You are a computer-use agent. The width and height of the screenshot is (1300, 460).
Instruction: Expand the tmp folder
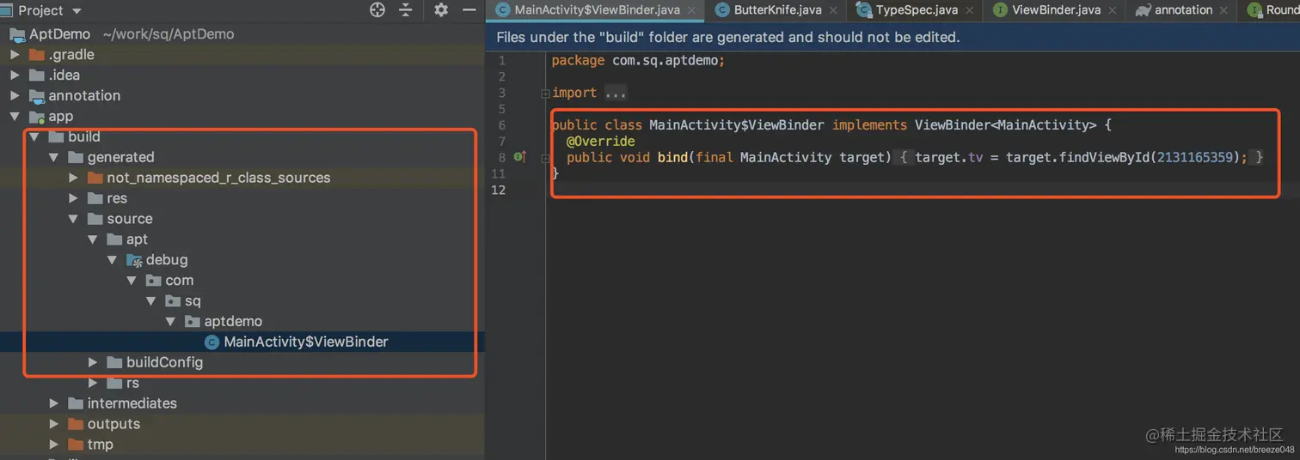tap(53, 445)
